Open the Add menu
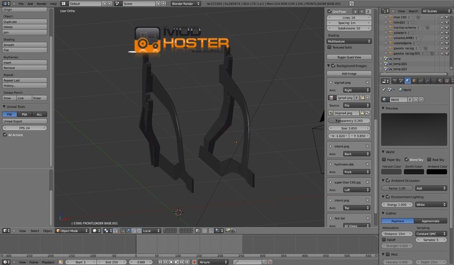The height and width of the screenshot is (265, 454). tap(30, 4)
